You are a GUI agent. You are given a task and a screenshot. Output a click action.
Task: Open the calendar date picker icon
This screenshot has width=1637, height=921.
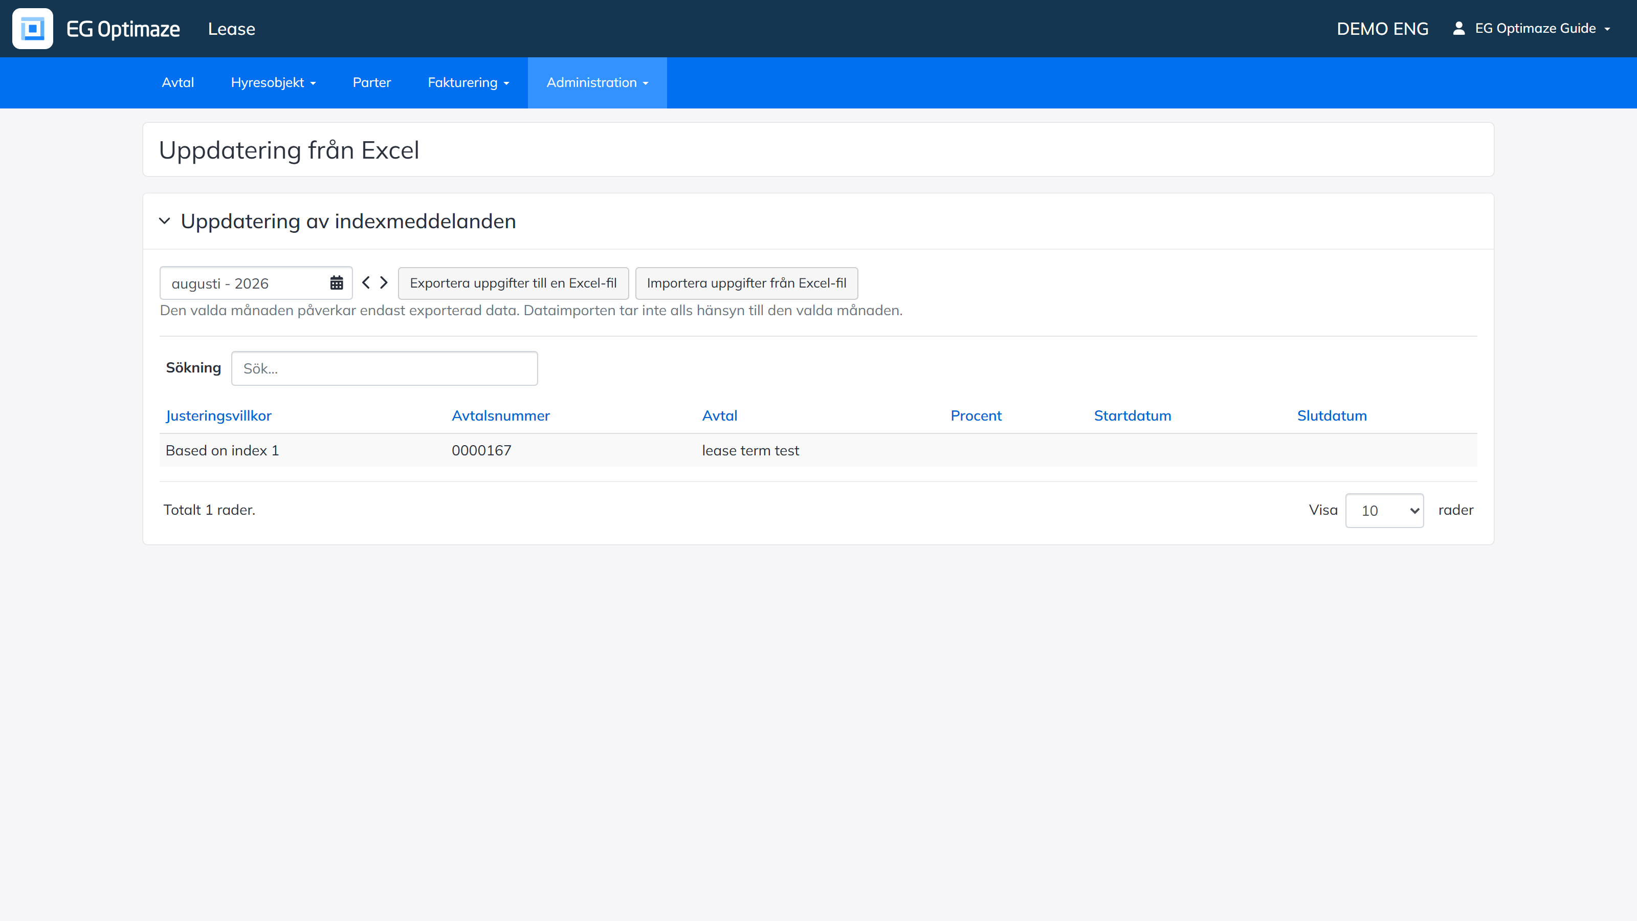[x=337, y=283]
